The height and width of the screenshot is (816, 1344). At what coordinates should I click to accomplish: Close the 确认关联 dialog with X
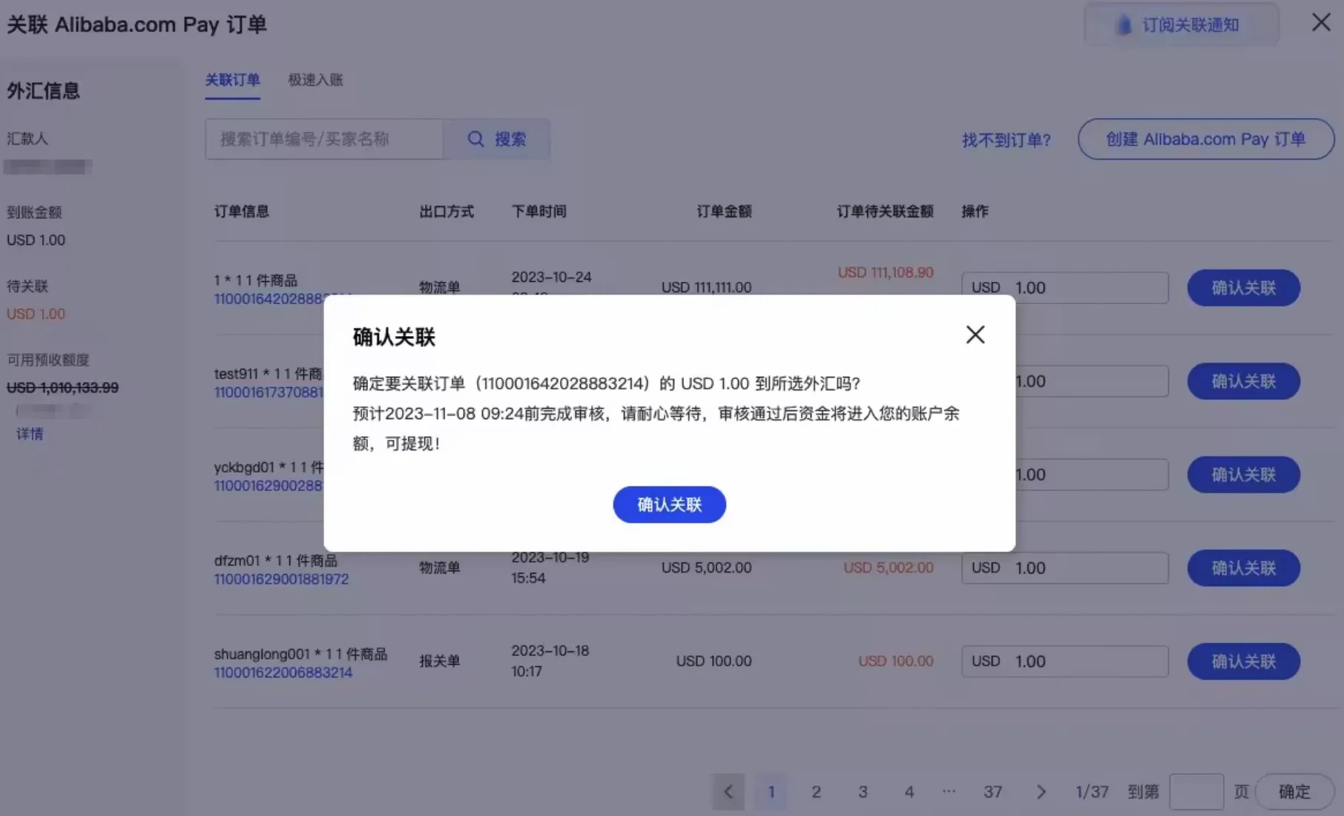tap(975, 335)
